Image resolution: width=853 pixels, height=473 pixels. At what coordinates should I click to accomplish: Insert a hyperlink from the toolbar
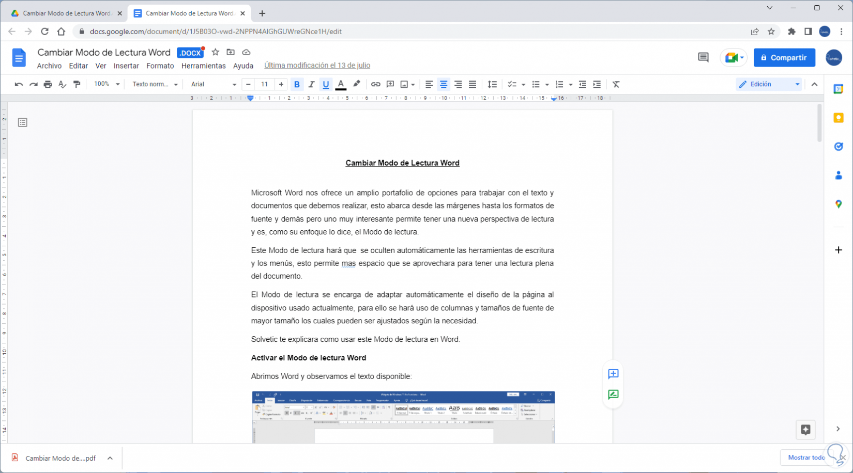pos(376,84)
